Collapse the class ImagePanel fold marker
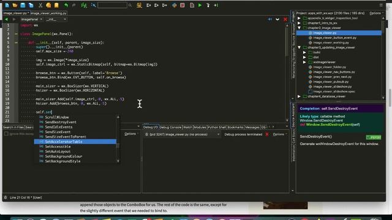The height and width of the screenshot is (220, 392). (x=16, y=34)
